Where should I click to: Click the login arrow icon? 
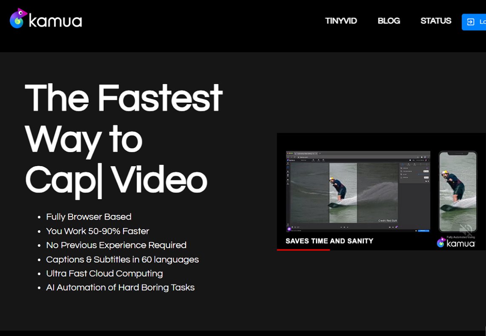(x=471, y=22)
